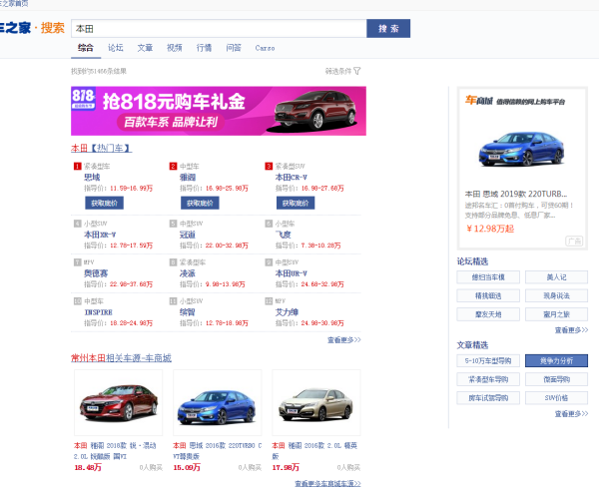
Task: Open the 行情 tab
Action: [x=204, y=48]
